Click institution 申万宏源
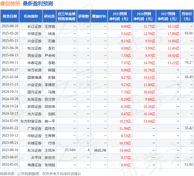194x176 pixels. [x=35, y=70]
